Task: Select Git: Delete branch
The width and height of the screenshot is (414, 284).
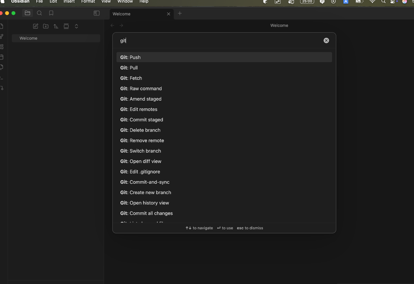Action: (224, 130)
